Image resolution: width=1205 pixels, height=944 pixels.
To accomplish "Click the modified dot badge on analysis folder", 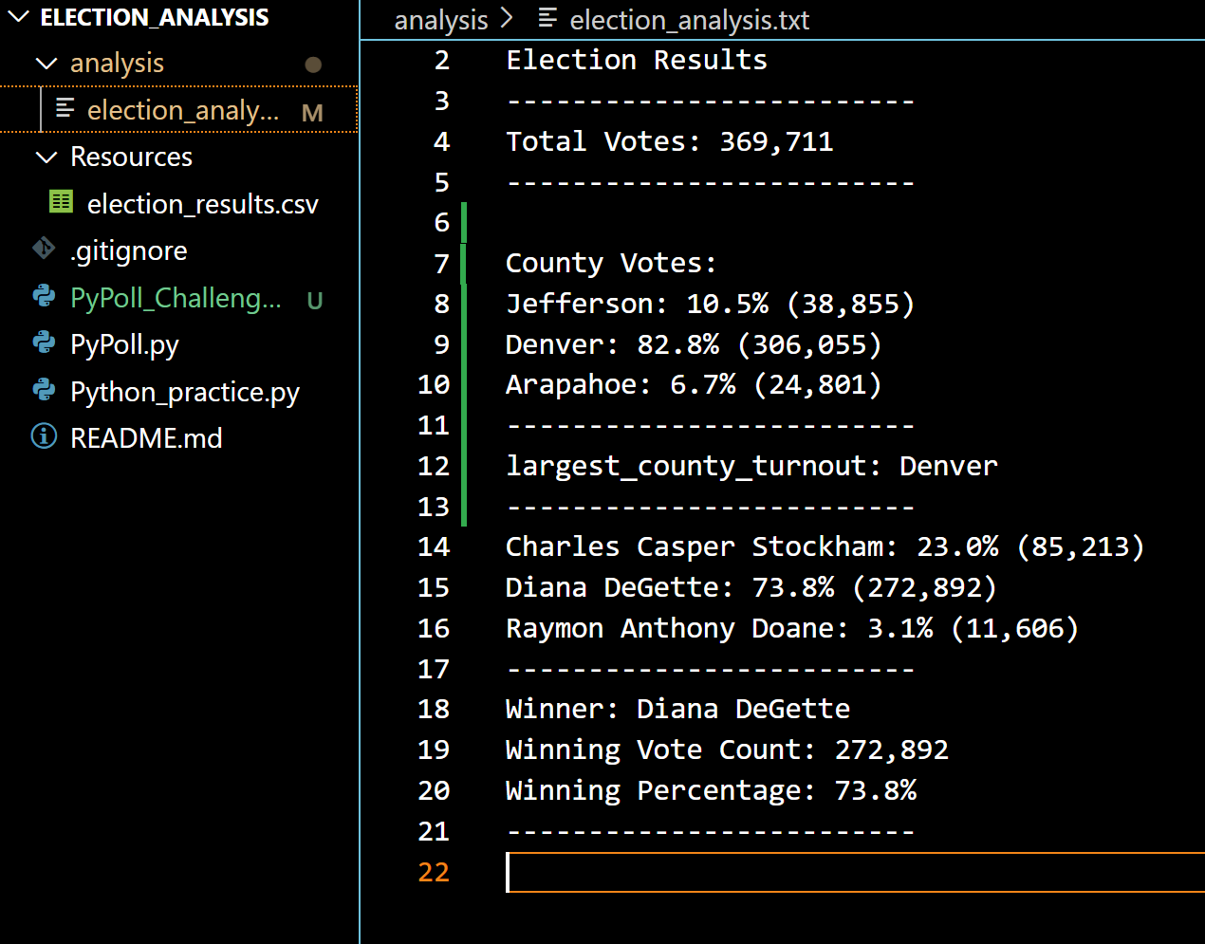I will (x=313, y=65).
